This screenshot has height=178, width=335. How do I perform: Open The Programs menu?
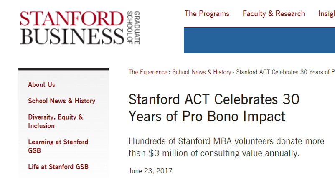(207, 14)
